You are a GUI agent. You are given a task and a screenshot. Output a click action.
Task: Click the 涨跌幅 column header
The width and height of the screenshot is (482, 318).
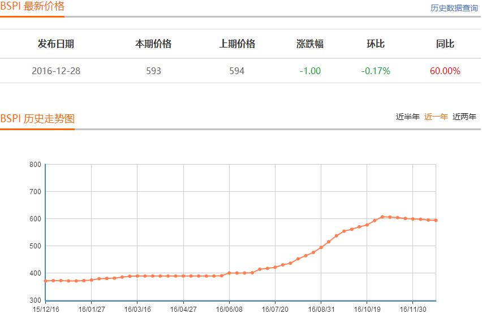(x=310, y=44)
